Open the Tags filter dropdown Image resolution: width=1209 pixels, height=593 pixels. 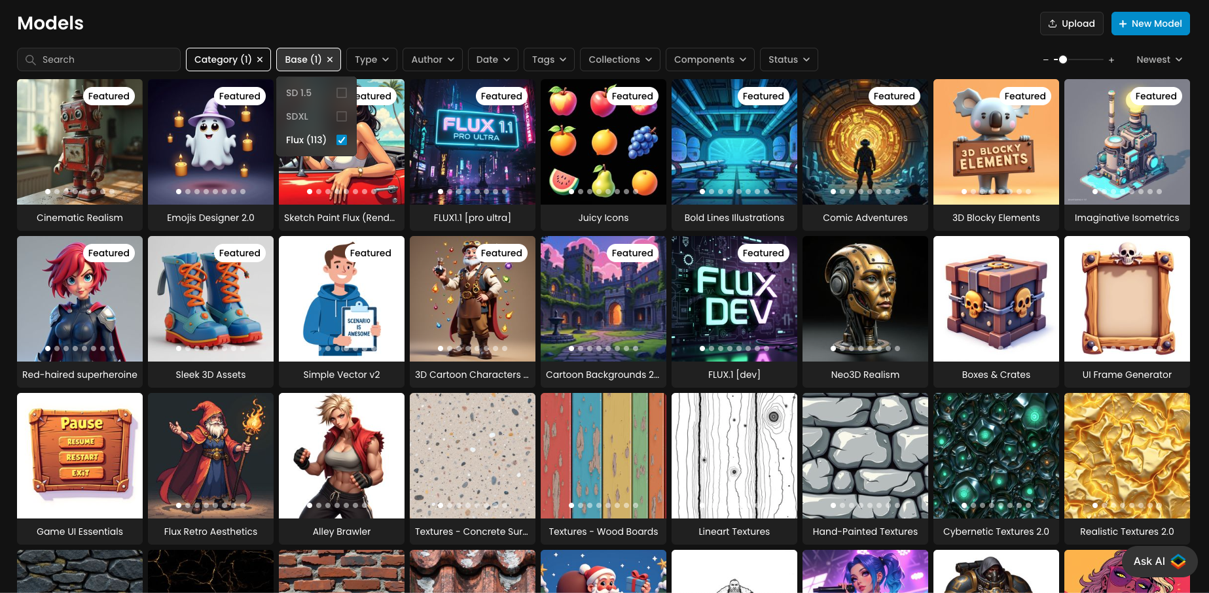point(549,59)
